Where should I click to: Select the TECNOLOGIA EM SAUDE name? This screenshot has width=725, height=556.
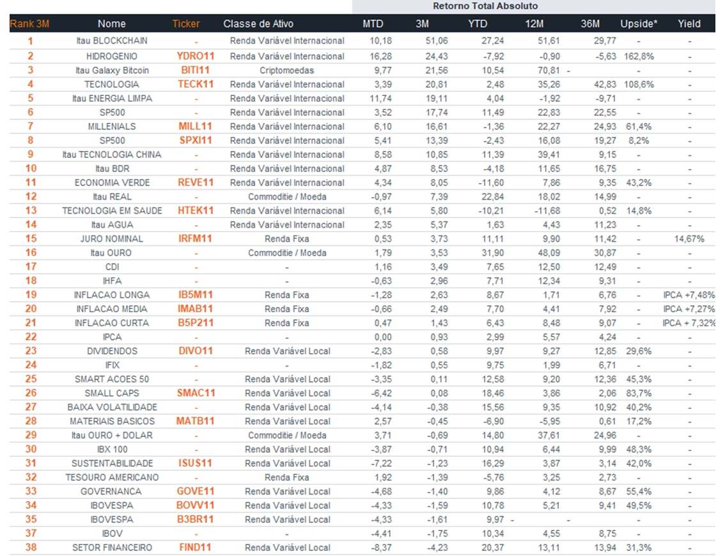pos(112,210)
